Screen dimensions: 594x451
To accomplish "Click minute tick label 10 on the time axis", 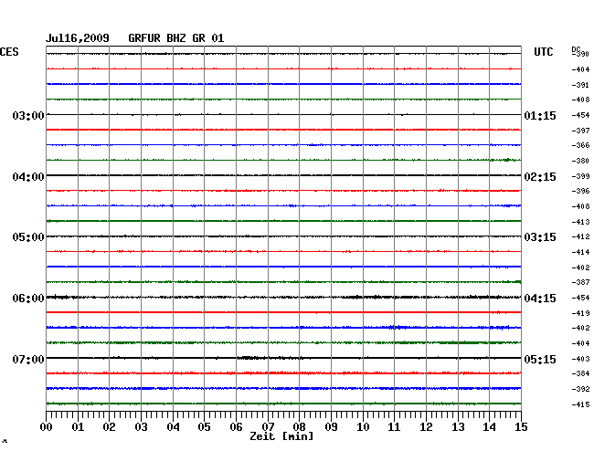I will 363,427.
